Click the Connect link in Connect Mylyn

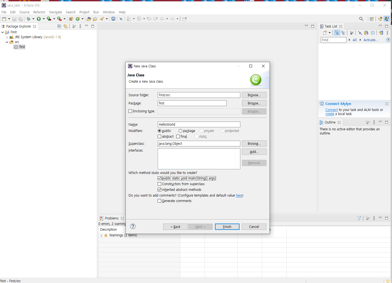pos(331,110)
